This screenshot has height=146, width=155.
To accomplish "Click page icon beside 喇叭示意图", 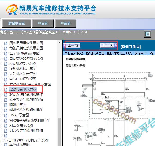I will pyautogui.click(x=6, y=105).
